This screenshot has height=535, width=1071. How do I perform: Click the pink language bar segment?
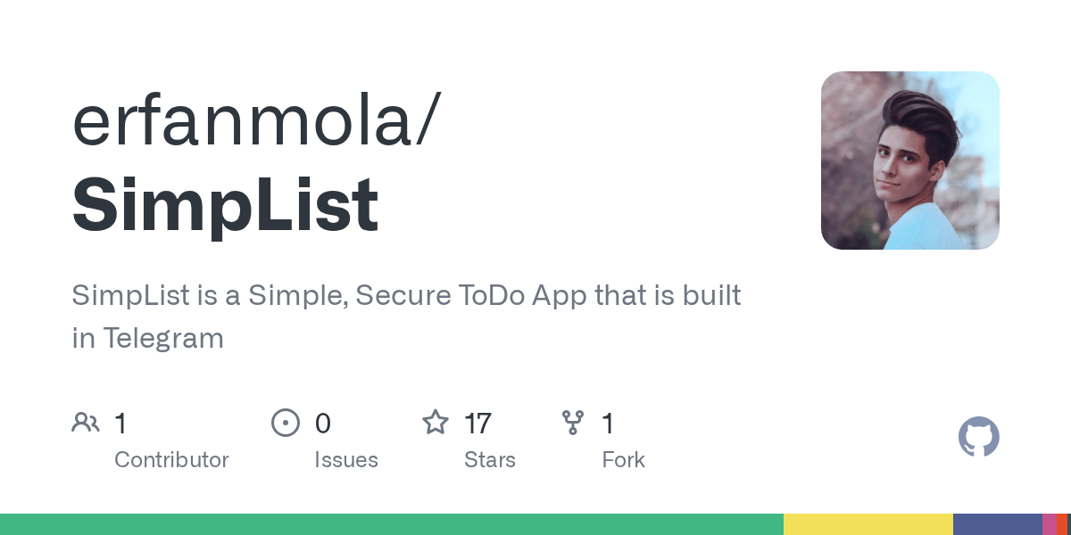point(1050,524)
